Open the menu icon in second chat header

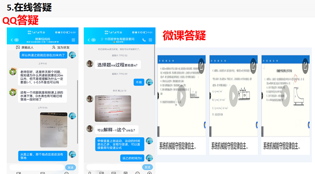[150, 40]
